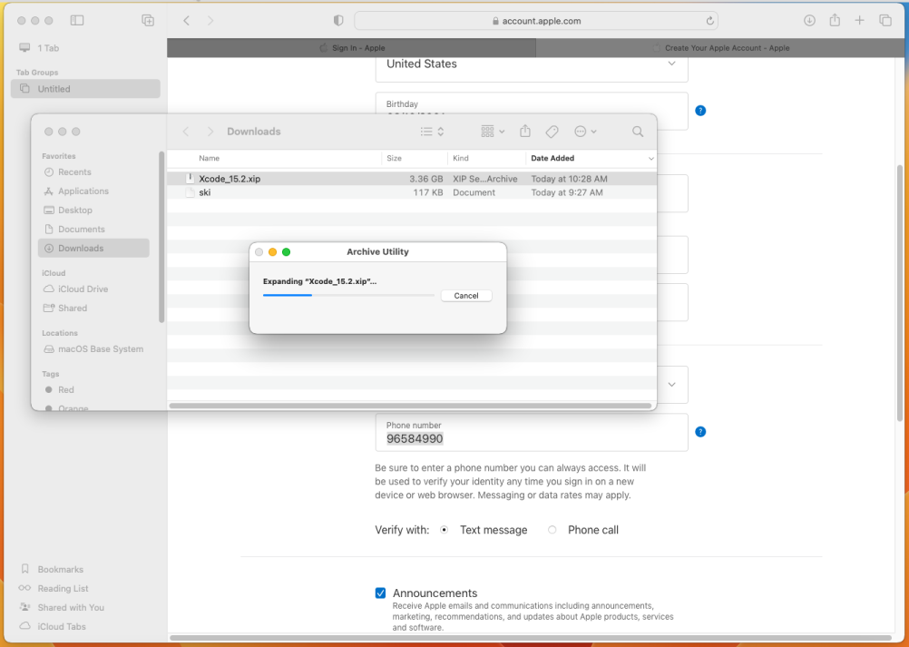Open the Finder action ellipsis menu
Image resolution: width=909 pixels, height=647 pixels.
(585, 132)
